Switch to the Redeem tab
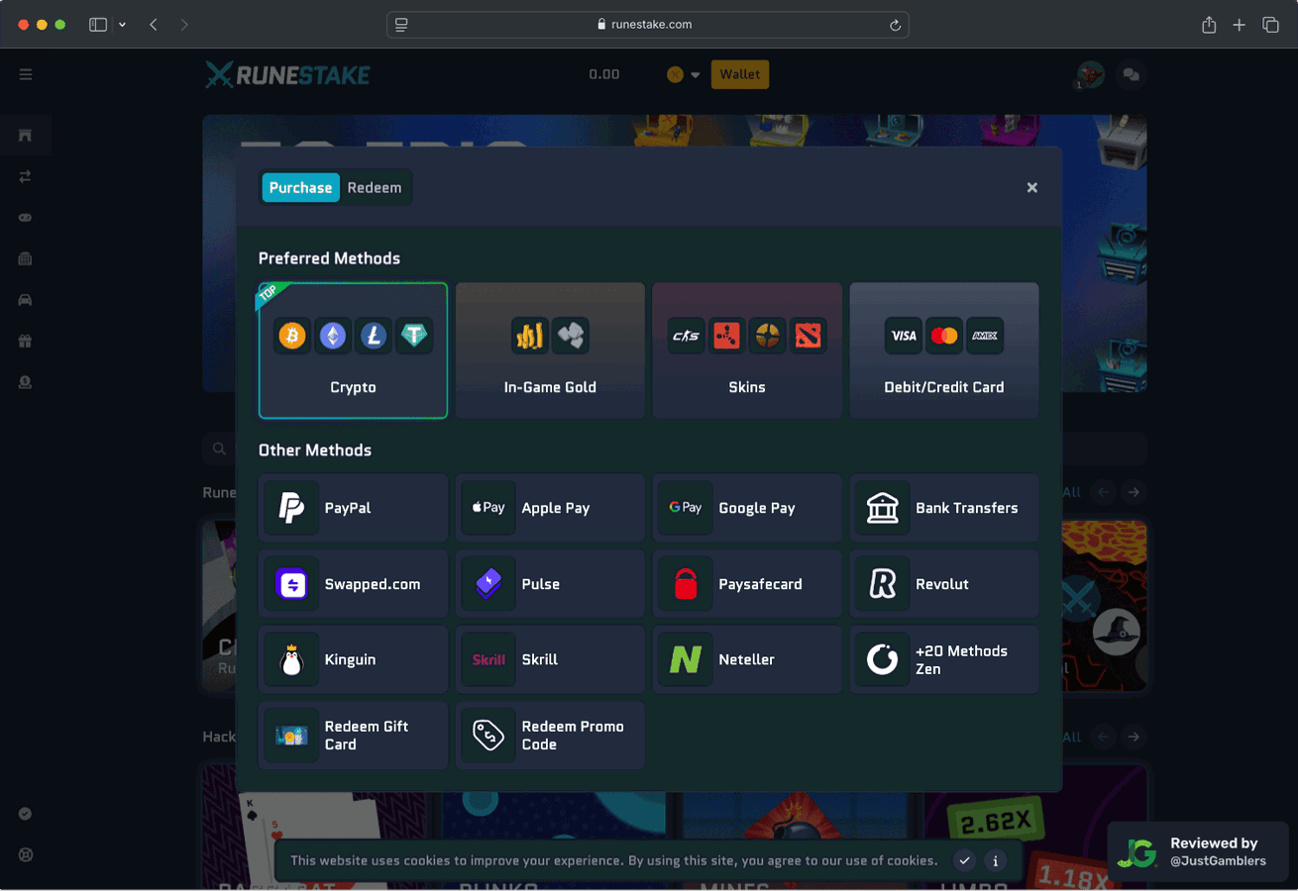The height and width of the screenshot is (891, 1298). pyautogui.click(x=375, y=187)
